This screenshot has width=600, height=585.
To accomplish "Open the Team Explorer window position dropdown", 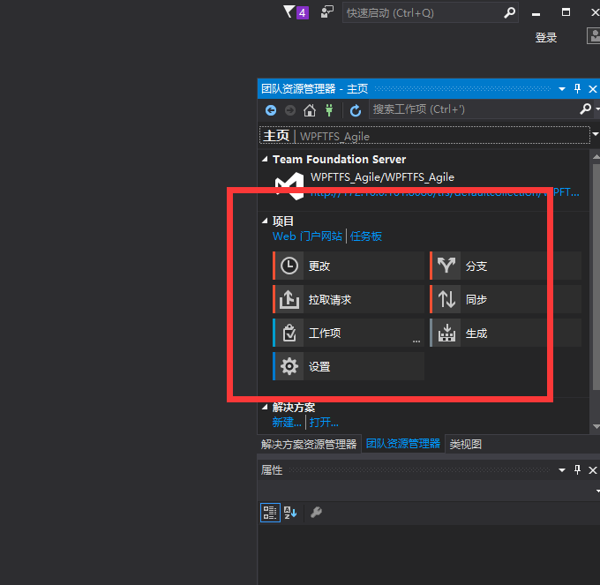I will tap(562, 89).
